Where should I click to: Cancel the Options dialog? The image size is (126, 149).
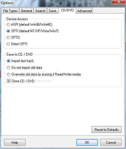pyautogui.click(x=111, y=143)
